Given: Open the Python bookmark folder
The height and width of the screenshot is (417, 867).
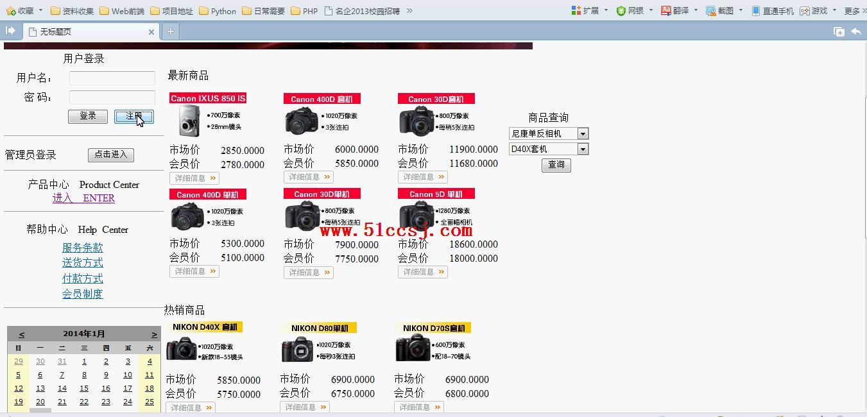Looking at the screenshot, I should tap(218, 11).
